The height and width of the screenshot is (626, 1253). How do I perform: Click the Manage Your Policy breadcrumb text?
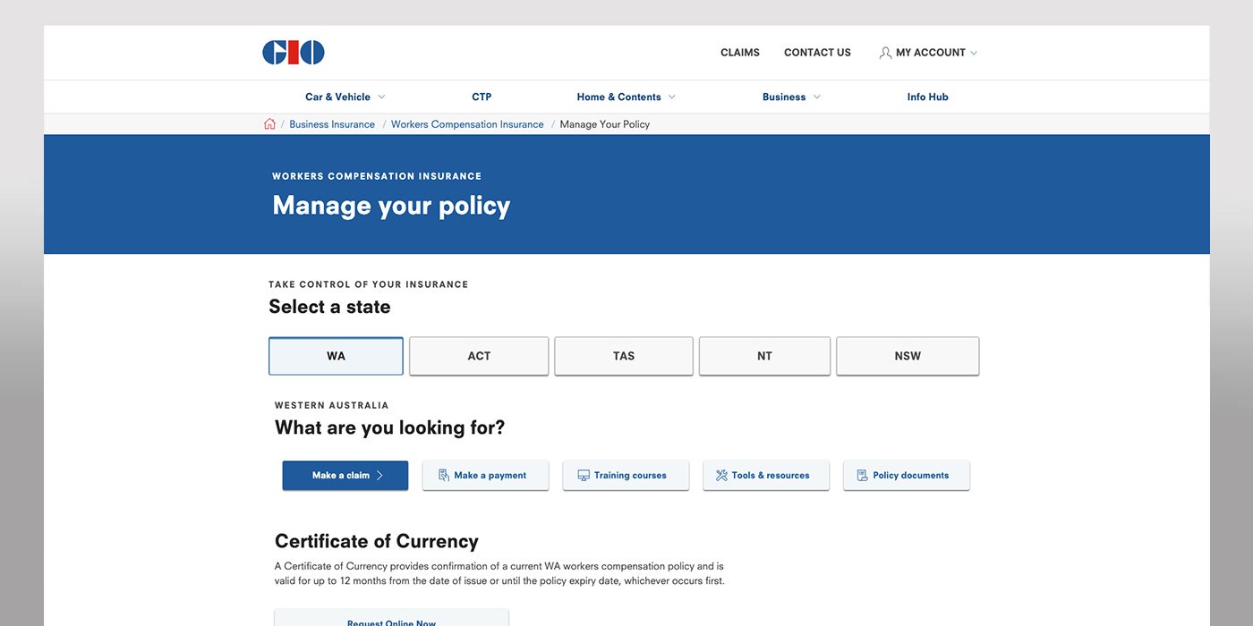point(605,124)
